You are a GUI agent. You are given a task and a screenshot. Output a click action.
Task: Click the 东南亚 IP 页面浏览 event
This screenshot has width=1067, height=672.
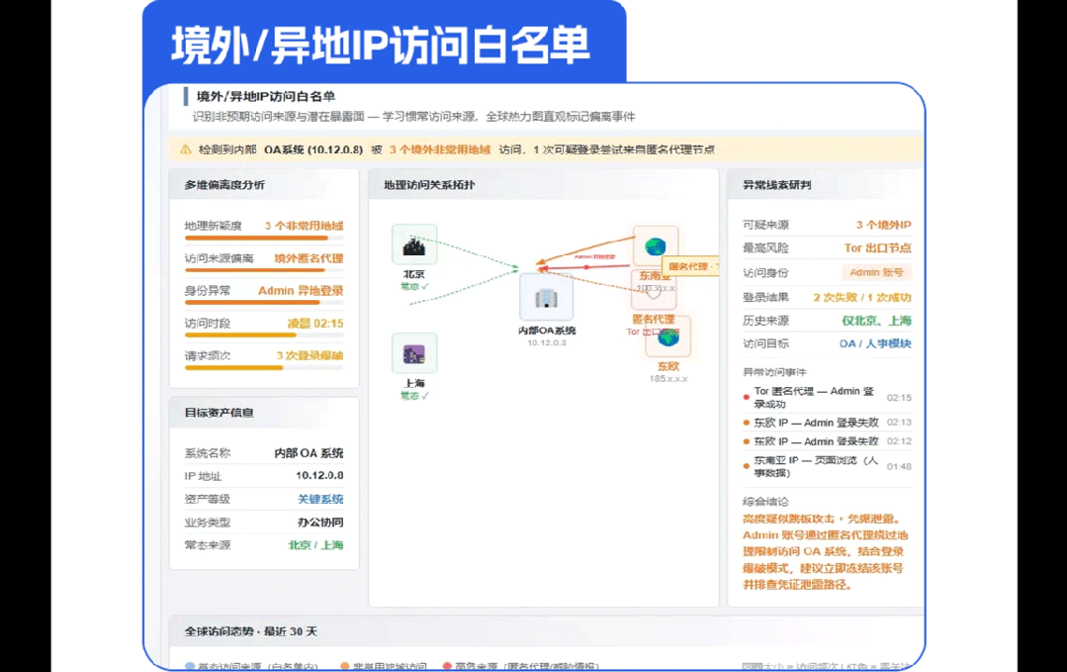click(827, 466)
